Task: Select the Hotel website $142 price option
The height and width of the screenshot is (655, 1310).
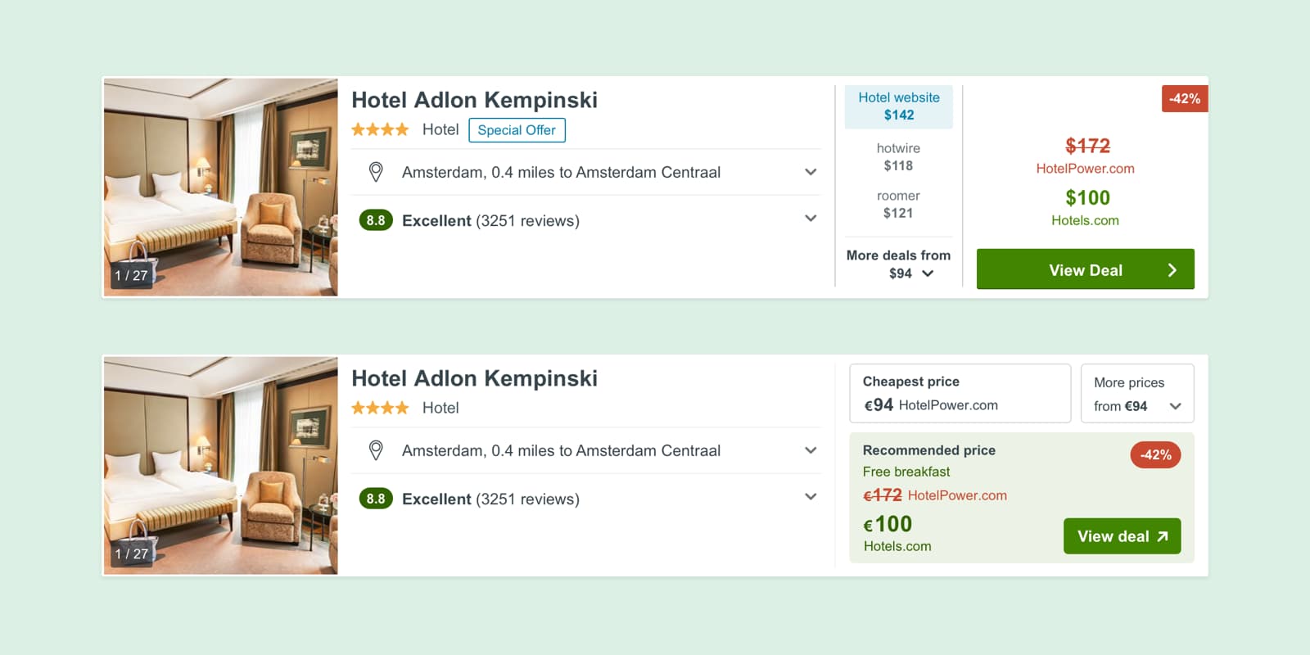Action: (x=899, y=106)
